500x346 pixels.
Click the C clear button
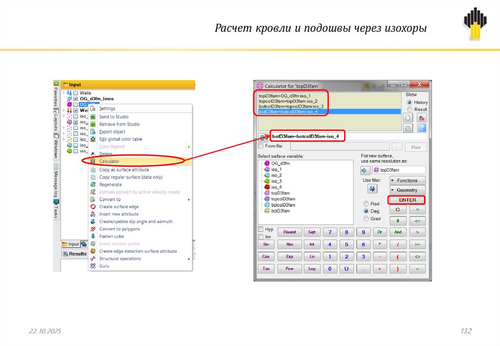pos(397,210)
